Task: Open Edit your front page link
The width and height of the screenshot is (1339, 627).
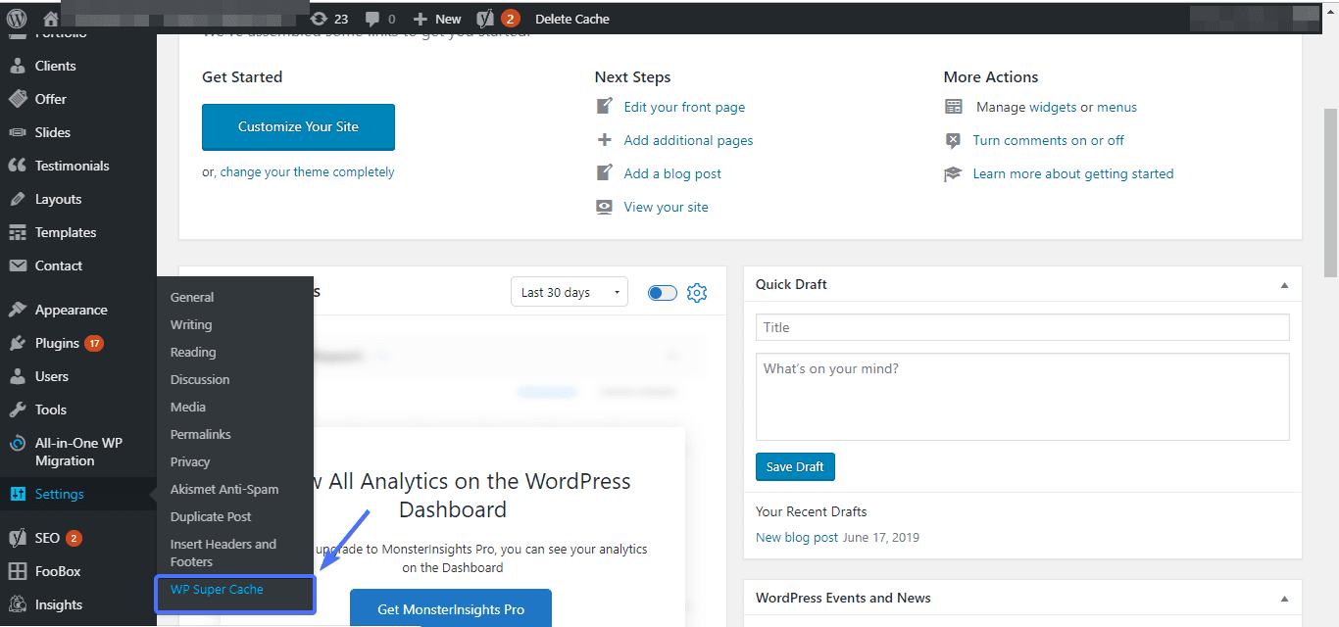Action: click(x=684, y=107)
